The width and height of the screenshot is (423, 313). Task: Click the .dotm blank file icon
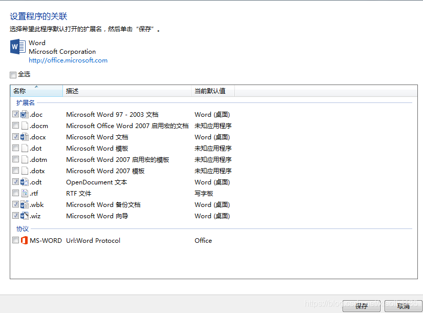(25, 160)
